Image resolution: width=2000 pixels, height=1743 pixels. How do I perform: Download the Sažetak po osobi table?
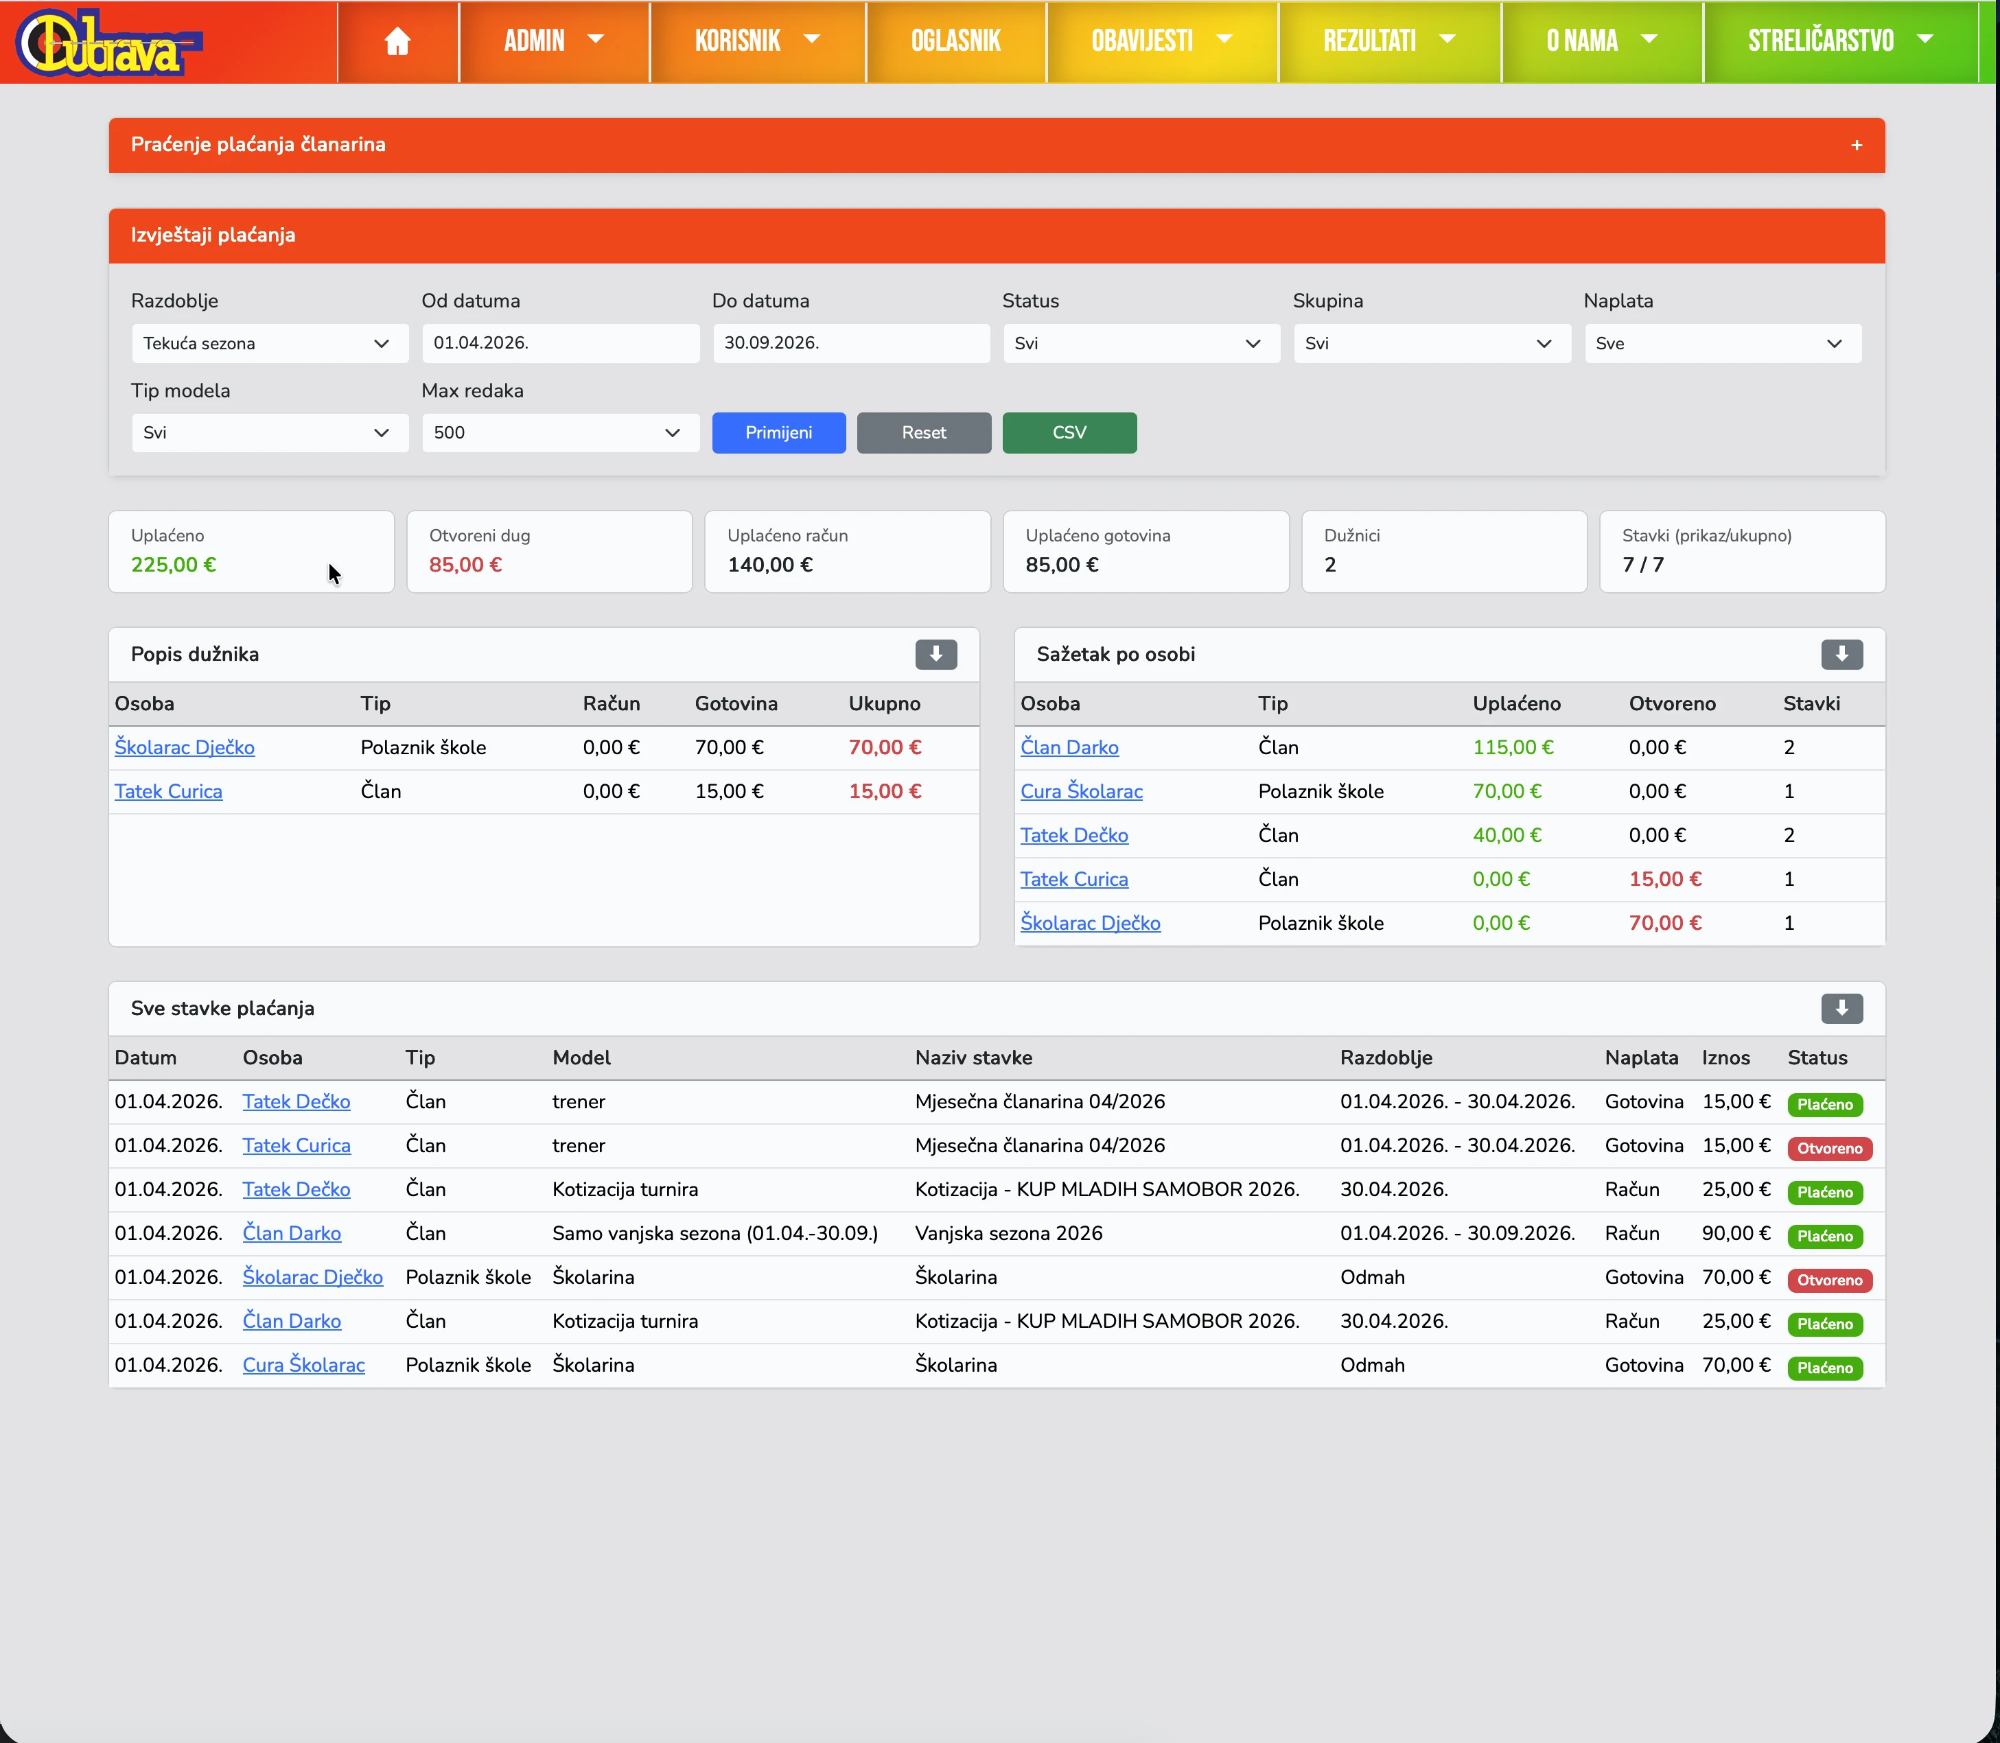coord(1841,655)
